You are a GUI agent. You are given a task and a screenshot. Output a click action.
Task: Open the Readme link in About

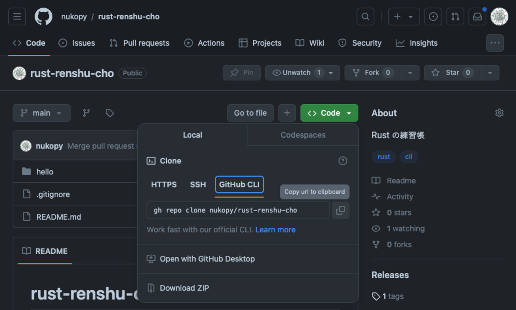pos(394,180)
